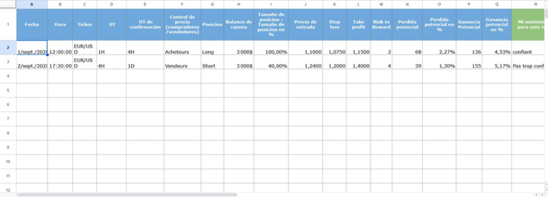Click the vertical scrollbar thumb
The width and height of the screenshot is (548, 197).
546,13
